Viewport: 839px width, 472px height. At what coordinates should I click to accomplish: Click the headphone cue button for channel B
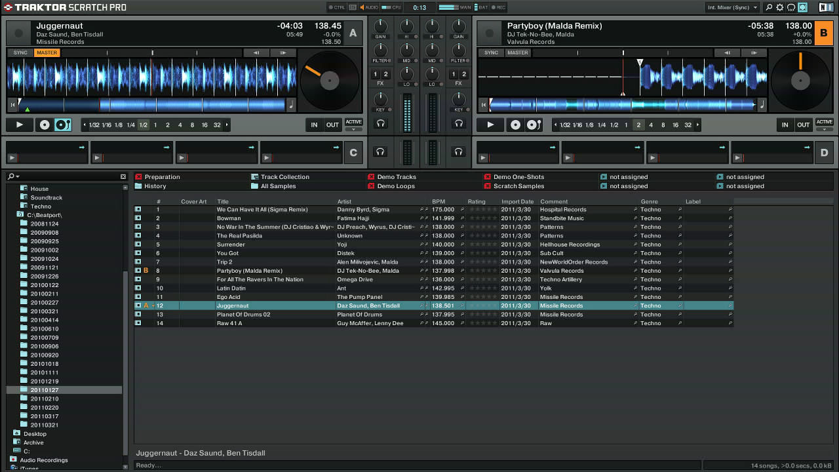pyautogui.click(x=458, y=123)
